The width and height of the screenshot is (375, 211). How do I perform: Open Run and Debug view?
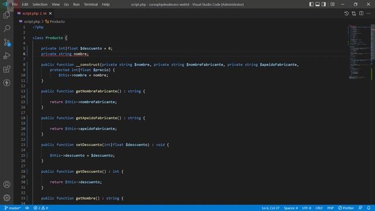[6, 56]
